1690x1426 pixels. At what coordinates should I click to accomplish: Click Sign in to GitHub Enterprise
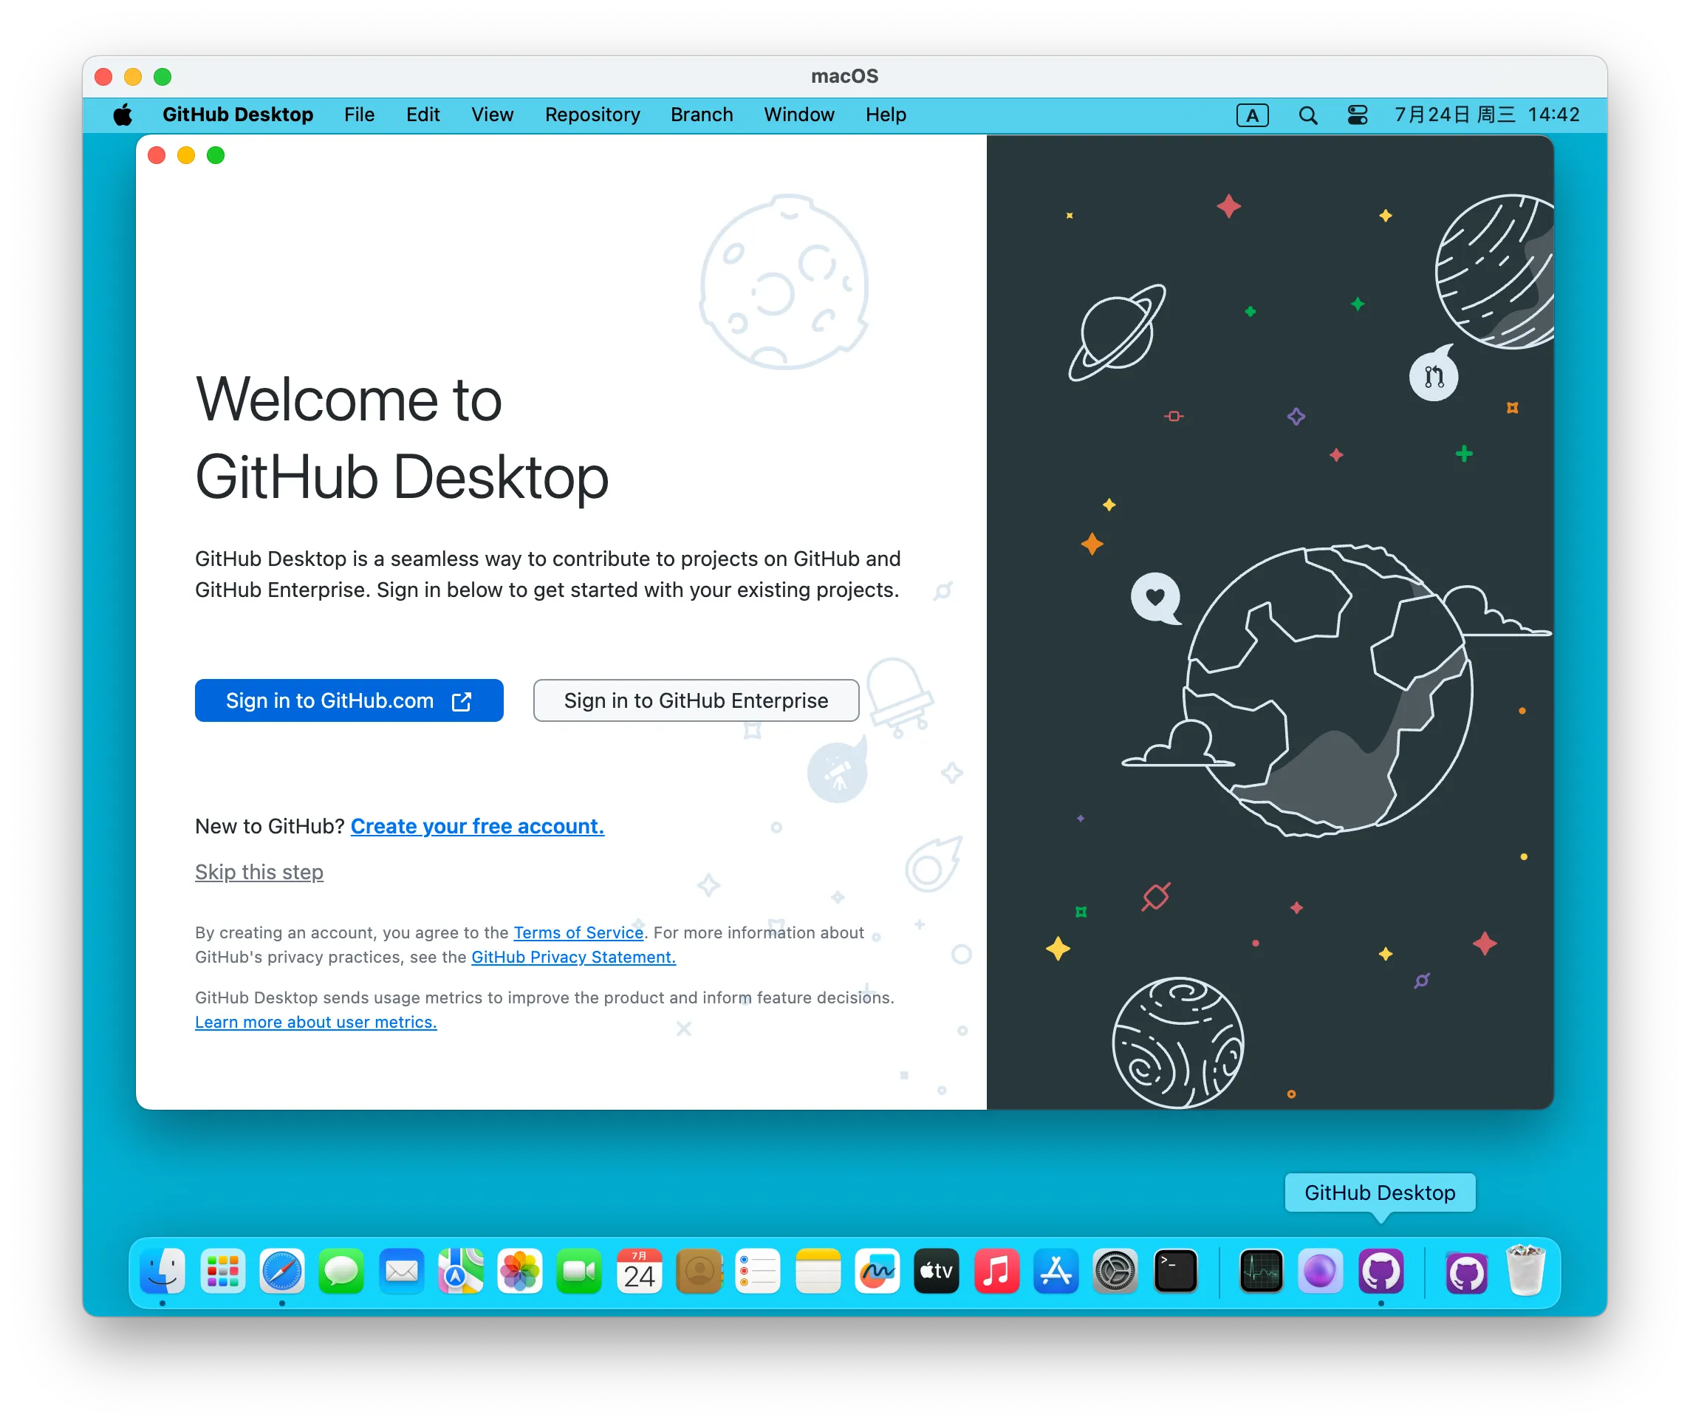(695, 700)
